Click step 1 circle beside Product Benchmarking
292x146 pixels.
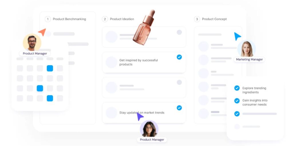(48, 19)
